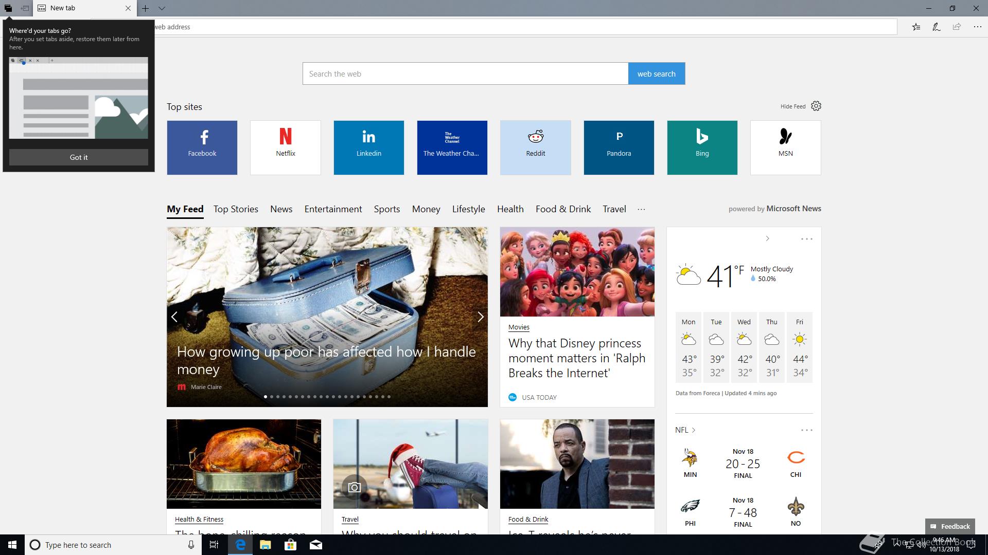Screen dimensions: 988x555
Task: Open growing up poor money article
Action: pyautogui.click(x=326, y=360)
